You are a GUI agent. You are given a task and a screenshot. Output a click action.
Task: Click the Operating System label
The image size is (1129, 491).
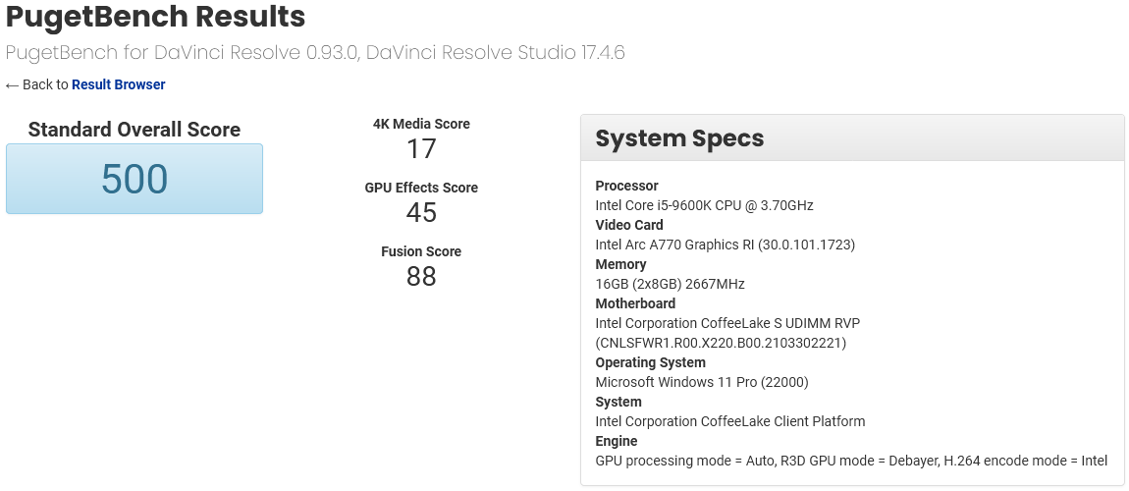coord(650,363)
